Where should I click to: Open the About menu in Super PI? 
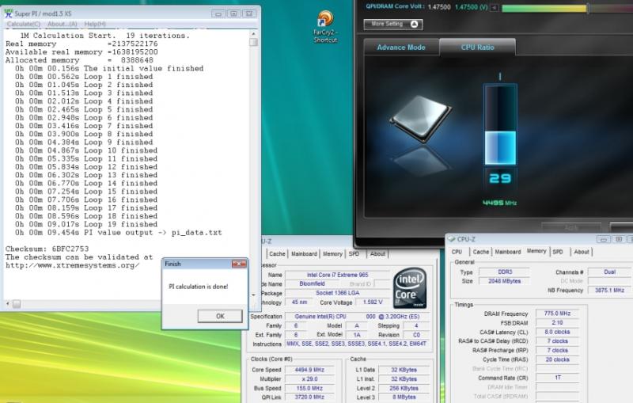(x=63, y=25)
